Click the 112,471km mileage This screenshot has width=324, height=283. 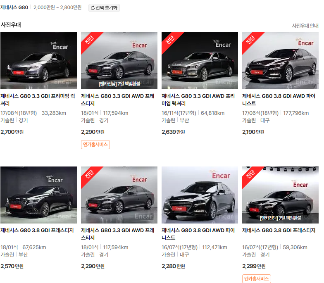coord(215,247)
